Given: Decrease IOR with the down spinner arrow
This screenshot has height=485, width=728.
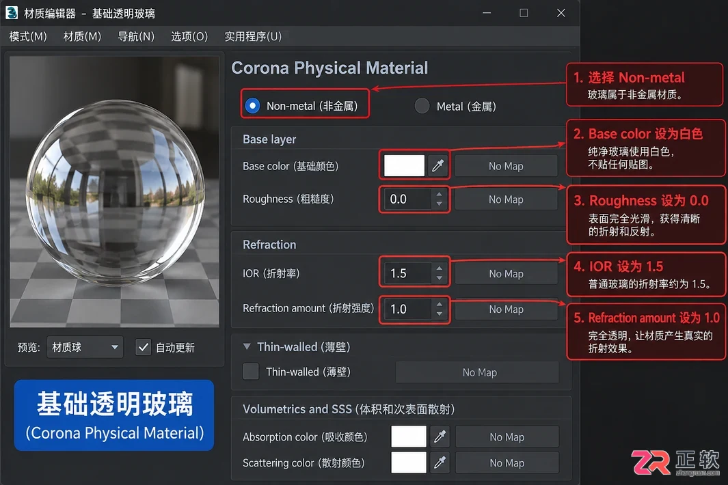Looking at the screenshot, I should tap(440, 279).
